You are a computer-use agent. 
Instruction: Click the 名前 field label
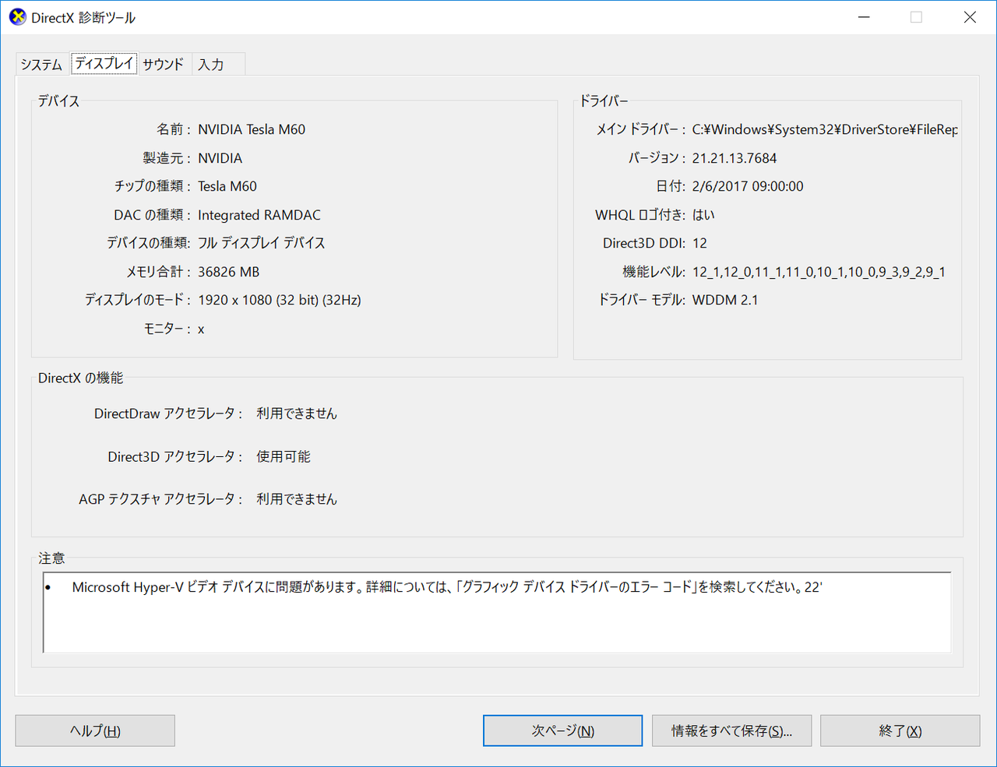pos(173,129)
